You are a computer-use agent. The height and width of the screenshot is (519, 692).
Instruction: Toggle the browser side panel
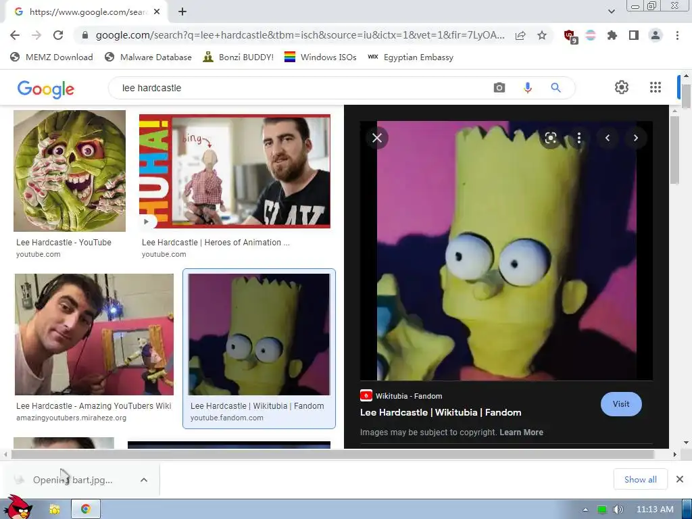pos(634,35)
